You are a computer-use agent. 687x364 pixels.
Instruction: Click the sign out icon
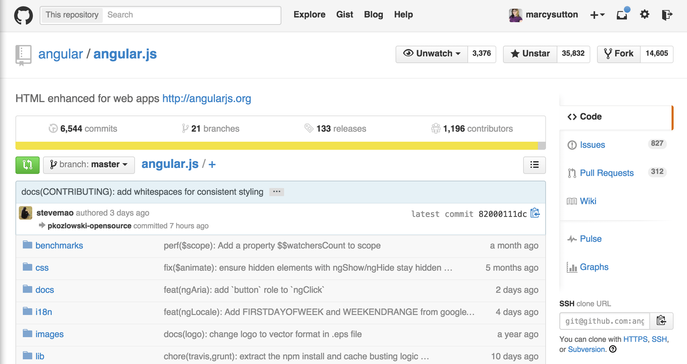[x=667, y=15]
